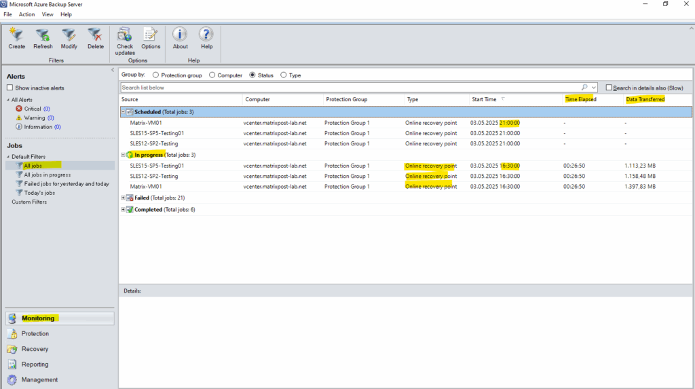Screen dimensions: 695x389
Task: Group jobs by Type radio
Action: [x=284, y=75]
